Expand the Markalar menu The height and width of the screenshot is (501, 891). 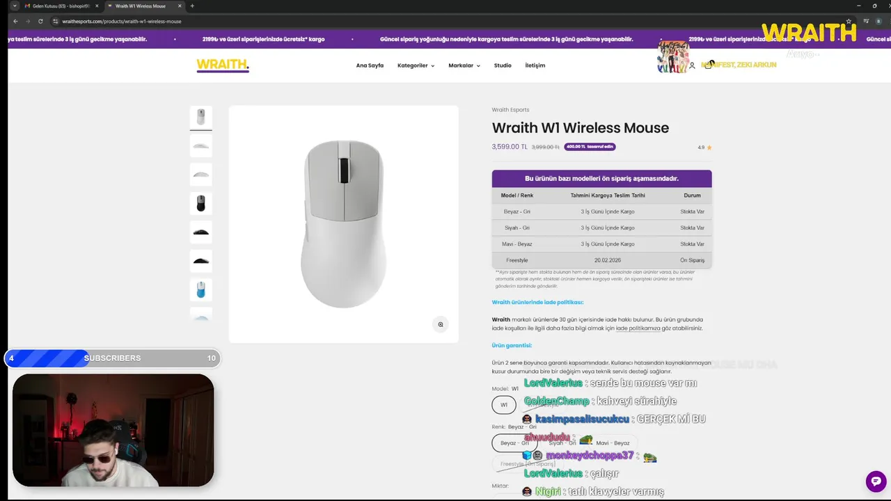(x=464, y=65)
